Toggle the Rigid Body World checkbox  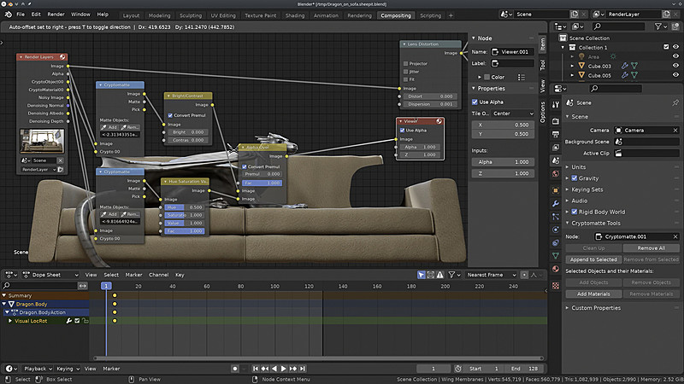[x=574, y=212]
